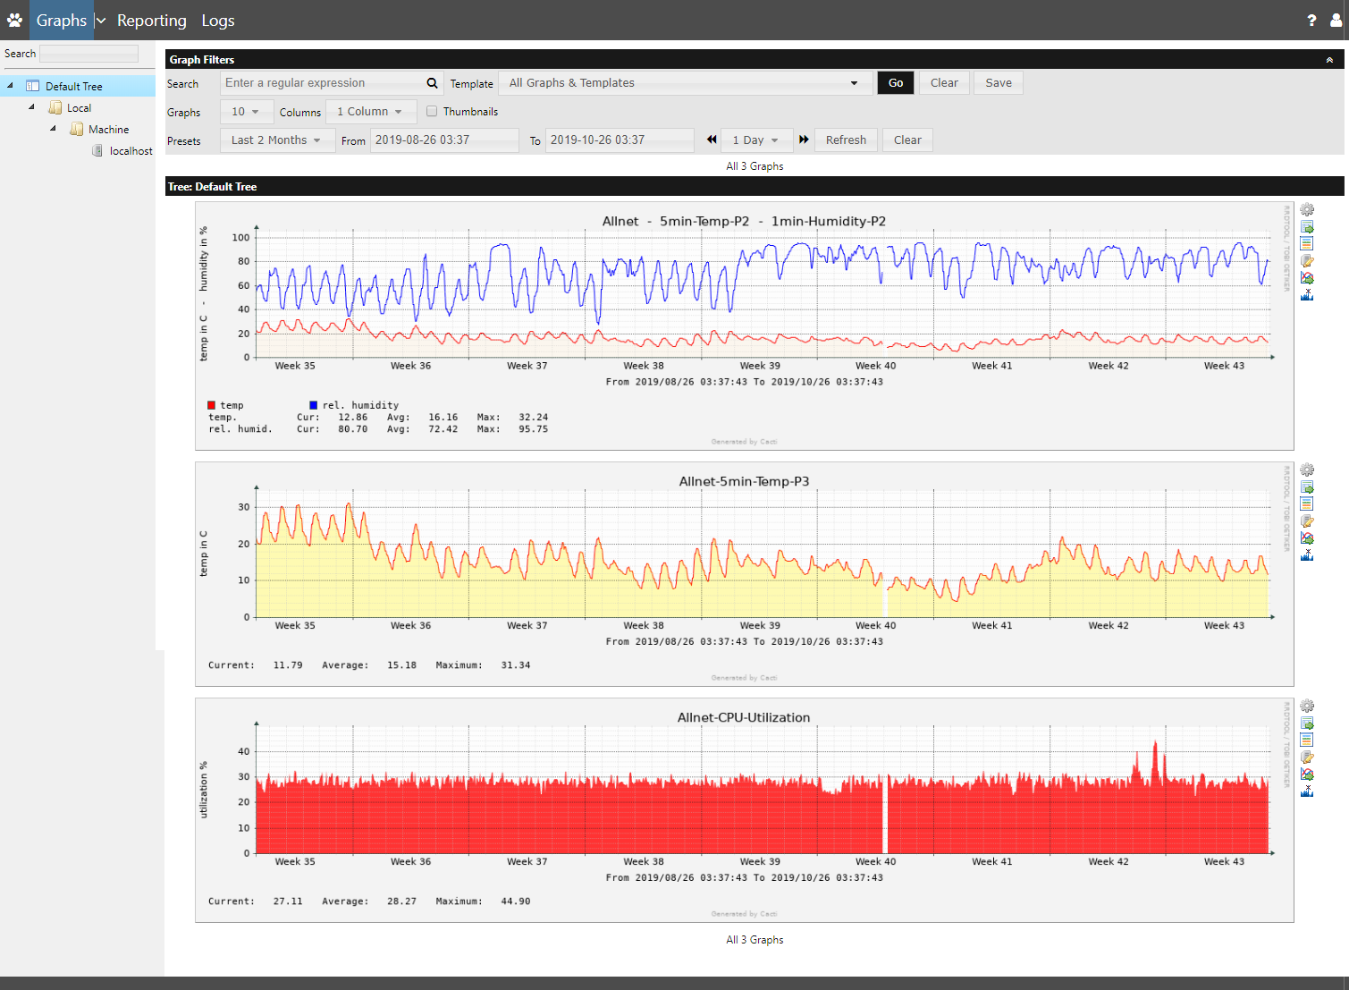Image resolution: width=1349 pixels, height=990 pixels.
Task: Open the user account icon
Action: pyautogui.click(x=1336, y=20)
